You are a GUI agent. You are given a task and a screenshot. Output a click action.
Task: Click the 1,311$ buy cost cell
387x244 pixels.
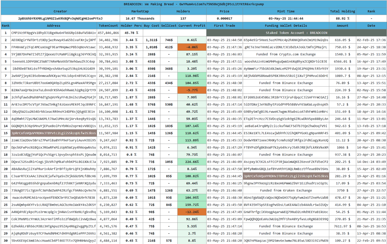pos(151,40)
